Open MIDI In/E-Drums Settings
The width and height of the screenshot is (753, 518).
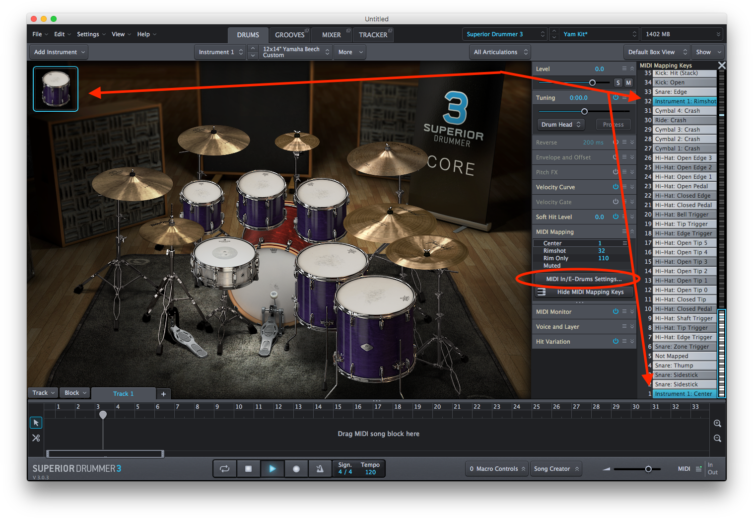click(584, 279)
